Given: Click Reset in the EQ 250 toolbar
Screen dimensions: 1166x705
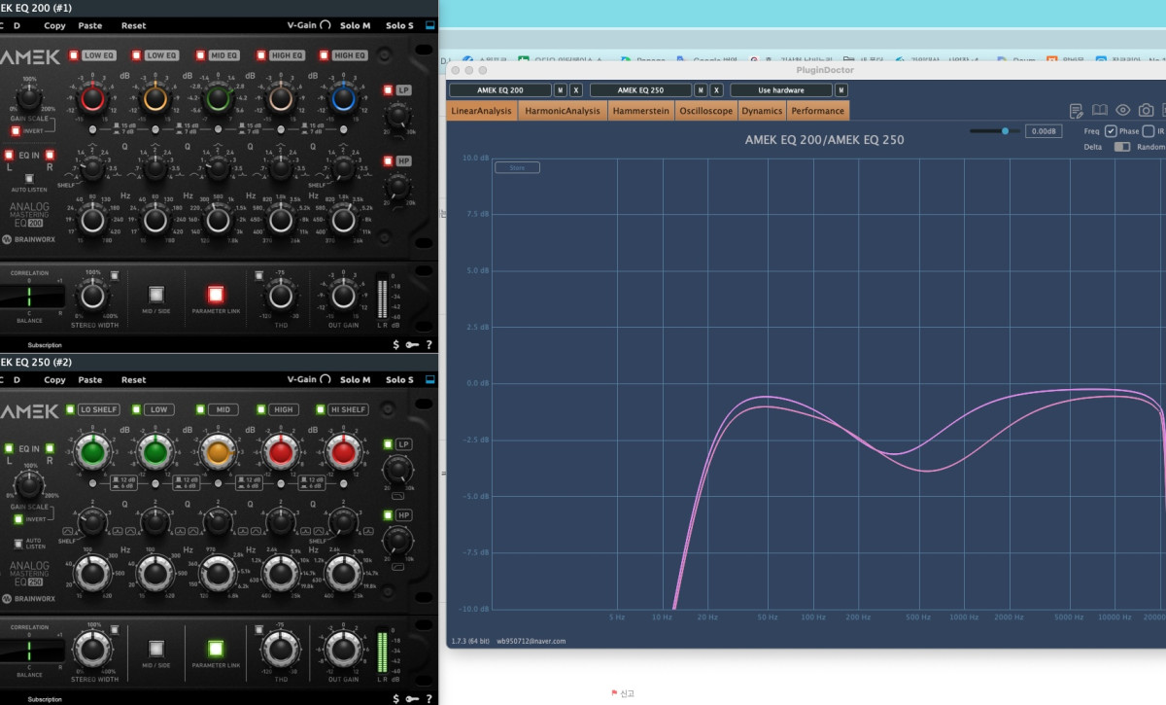Looking at the screenshot, I should point(134,379).
